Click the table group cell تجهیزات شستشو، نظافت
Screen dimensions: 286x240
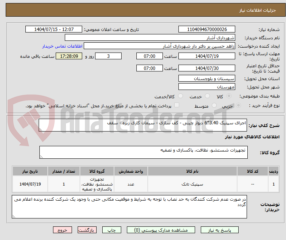click(97, 184)
